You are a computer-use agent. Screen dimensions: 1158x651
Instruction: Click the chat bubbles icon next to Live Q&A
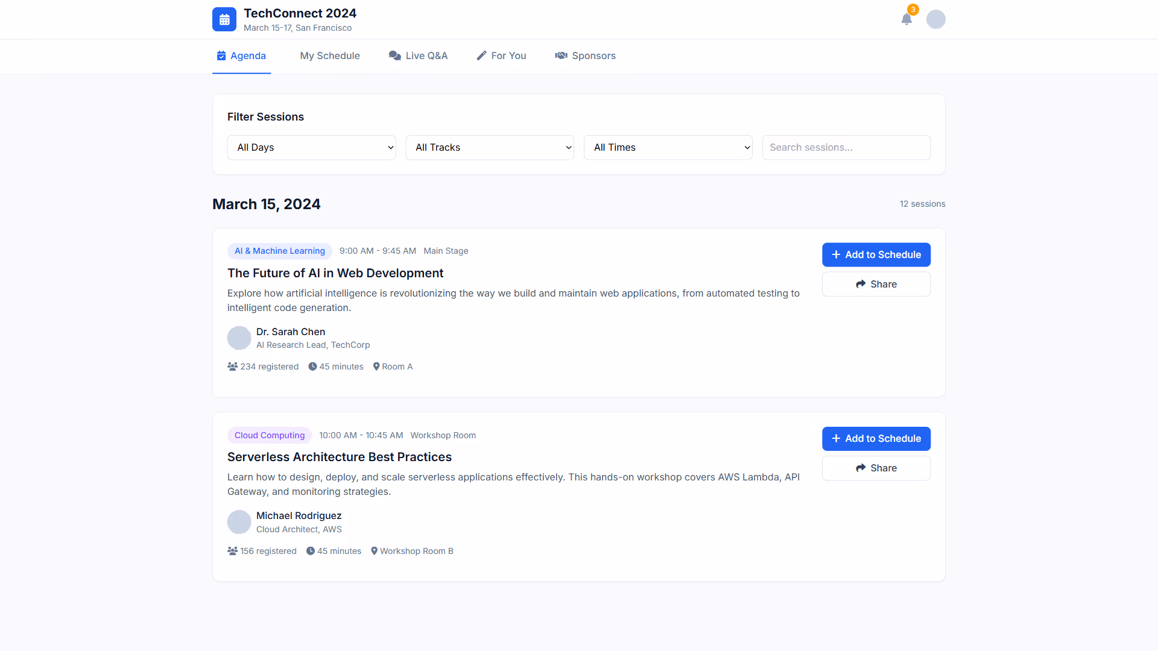395,55
